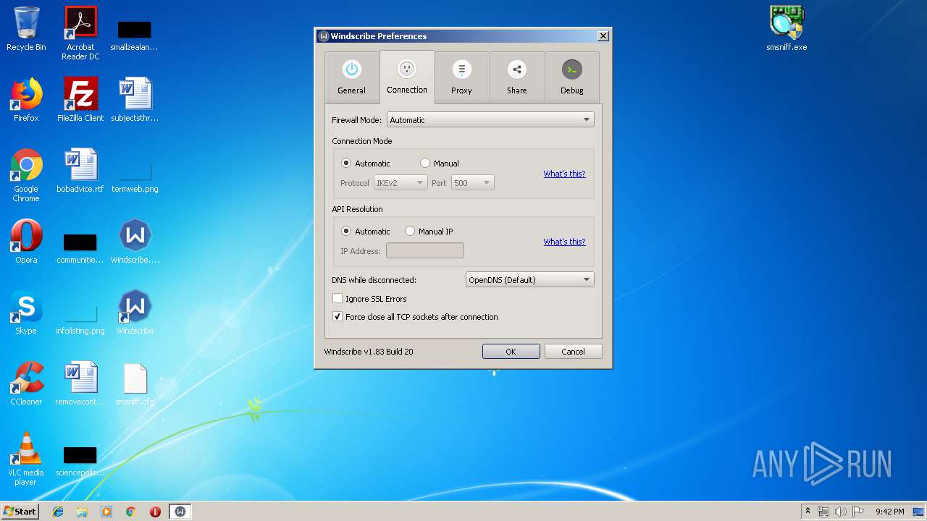Select the smsniff.exe desktop icon

[x=787, y=30]
